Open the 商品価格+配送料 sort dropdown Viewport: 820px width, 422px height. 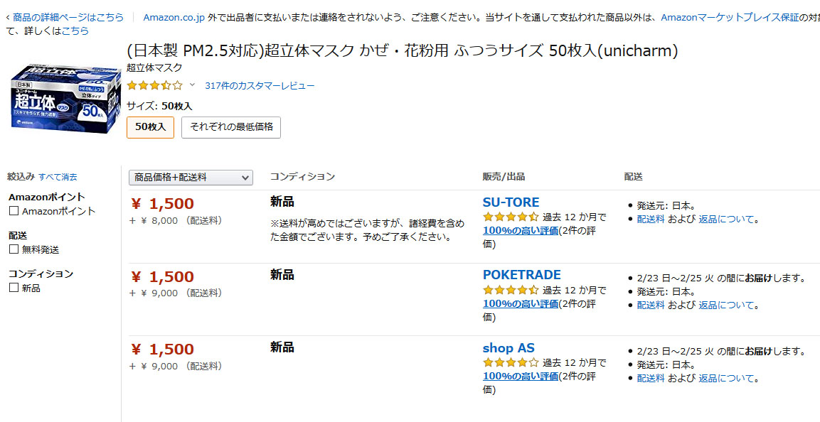(191, 178)
